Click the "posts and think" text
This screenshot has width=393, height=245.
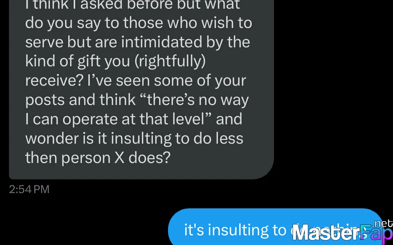pos(80,100)
